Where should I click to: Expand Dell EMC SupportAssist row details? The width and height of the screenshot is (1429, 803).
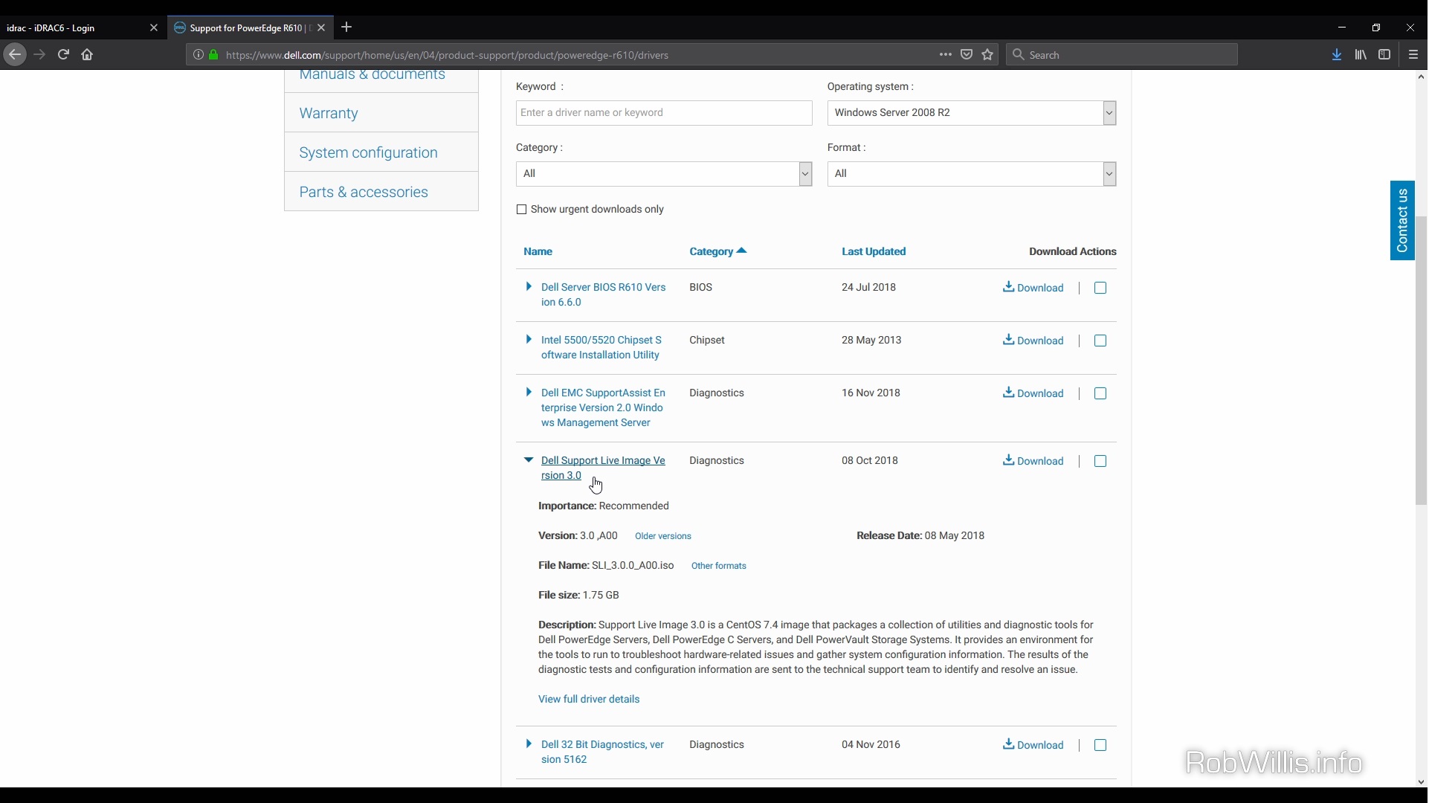click(529, 393)
